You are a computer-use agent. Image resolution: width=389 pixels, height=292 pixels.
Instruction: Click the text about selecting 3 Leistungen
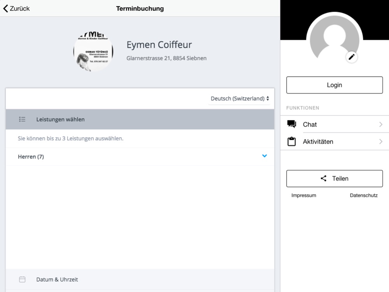[x=70, y=139]
